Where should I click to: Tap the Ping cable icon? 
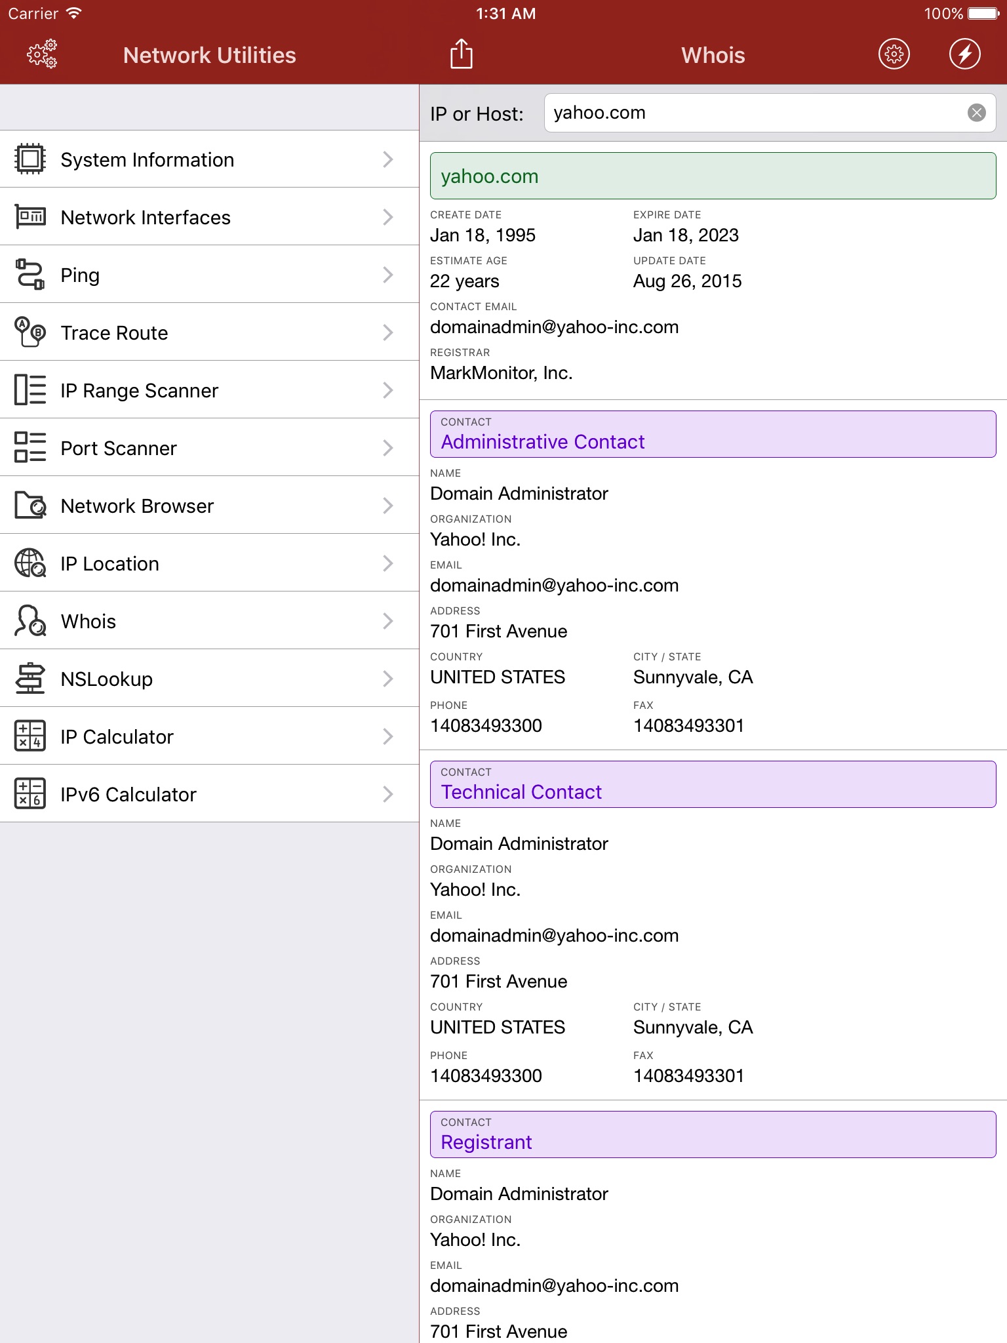click(30, 274)
